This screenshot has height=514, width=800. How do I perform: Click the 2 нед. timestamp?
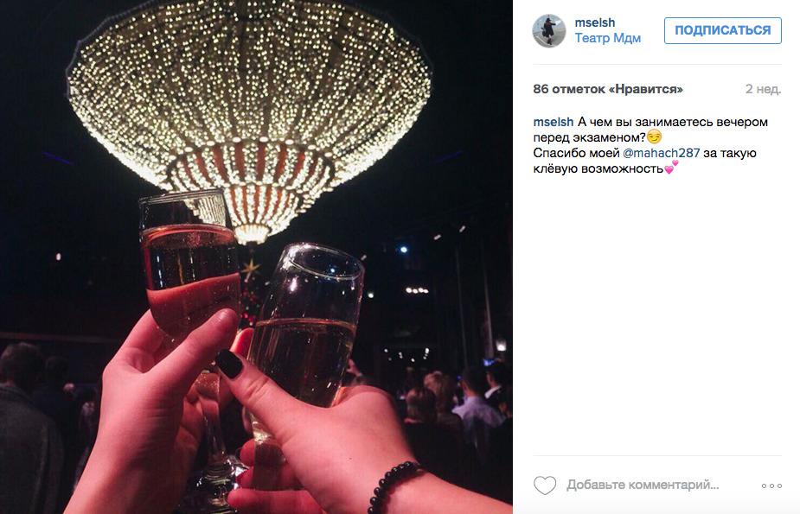763,89
